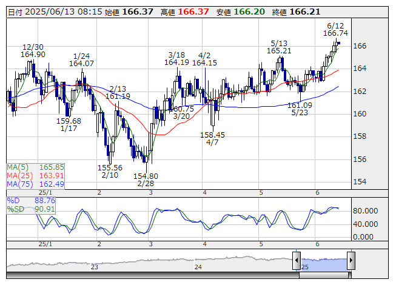
Task: Click the 80.000 oscillator axis label
Action: (x=366, y=211)
